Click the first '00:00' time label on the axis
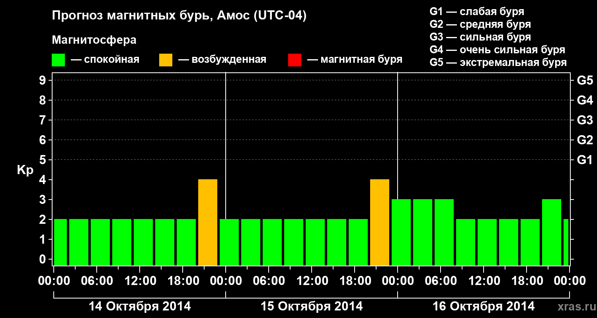 click(x=54, y=281)
